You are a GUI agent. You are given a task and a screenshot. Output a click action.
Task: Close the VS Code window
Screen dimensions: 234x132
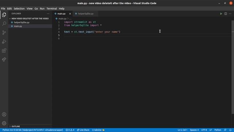point(231,3)
